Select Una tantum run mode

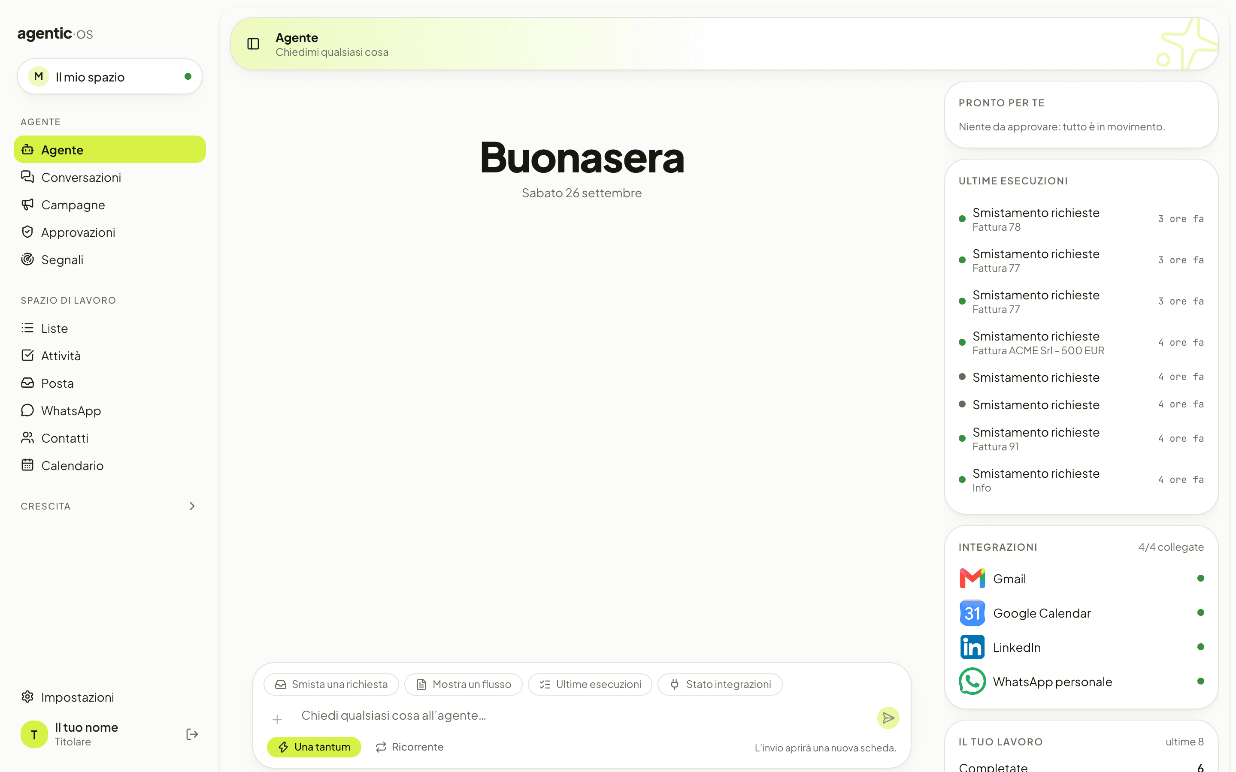tap(314, 747)
